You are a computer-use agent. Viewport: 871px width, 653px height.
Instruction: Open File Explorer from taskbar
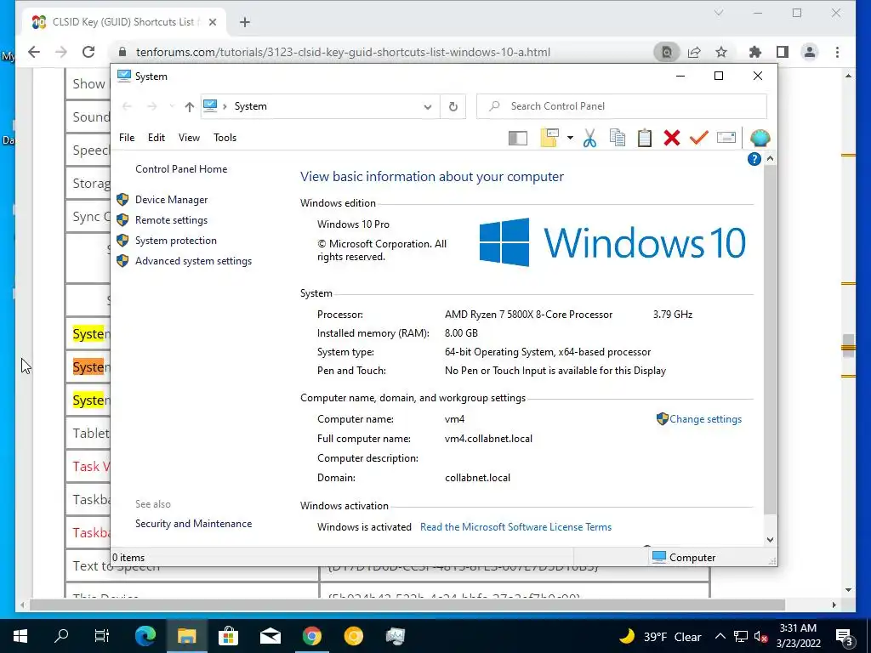(x=186, y=636)
